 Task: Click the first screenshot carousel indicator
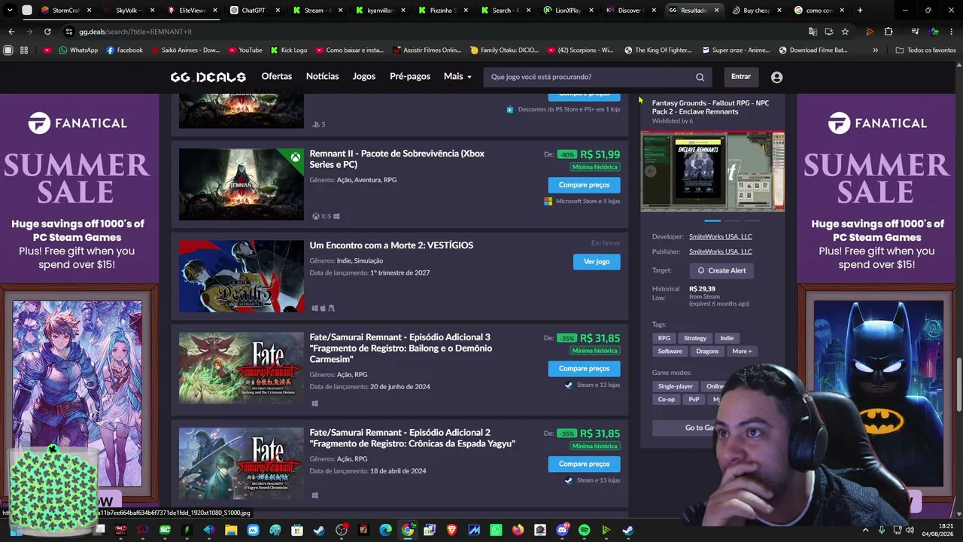coord(712,221)
